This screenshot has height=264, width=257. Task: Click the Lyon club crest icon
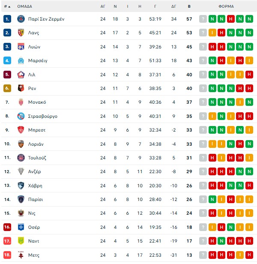point(21,47)
